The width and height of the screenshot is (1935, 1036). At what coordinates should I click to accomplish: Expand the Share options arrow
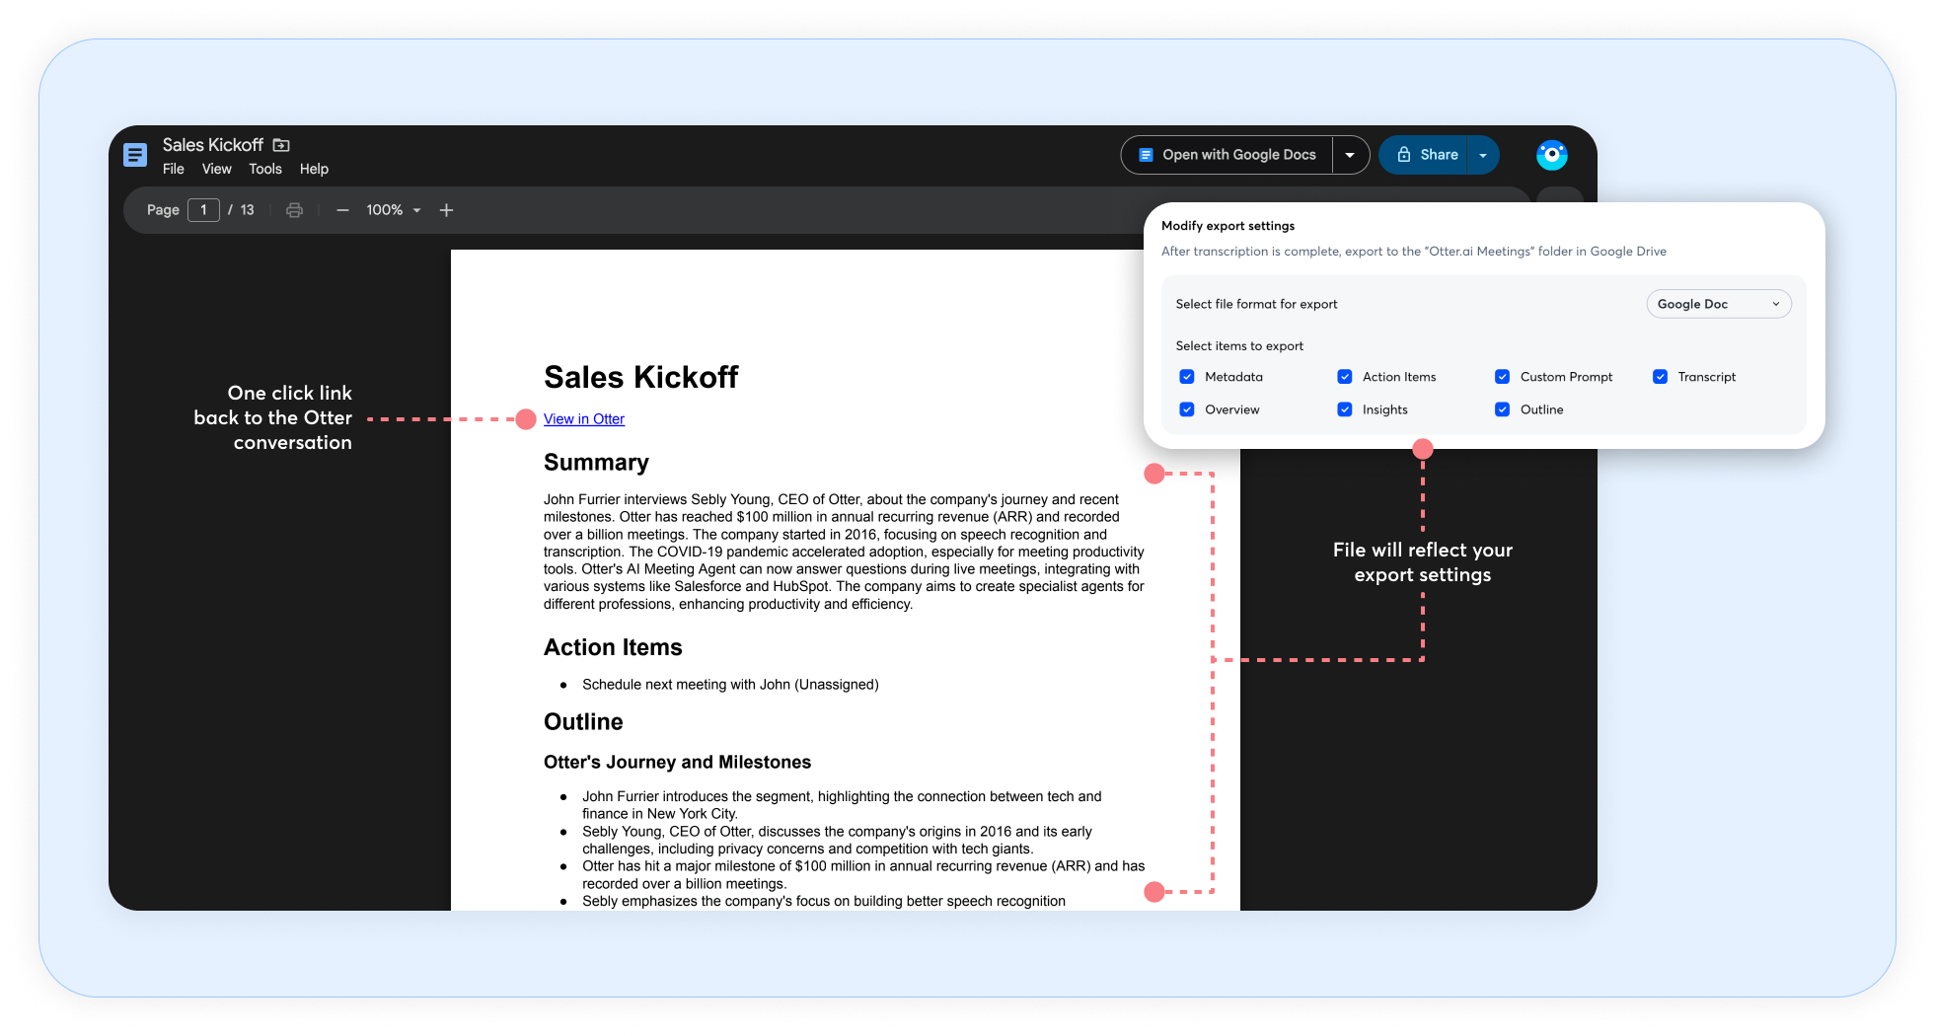point(1483,155)
